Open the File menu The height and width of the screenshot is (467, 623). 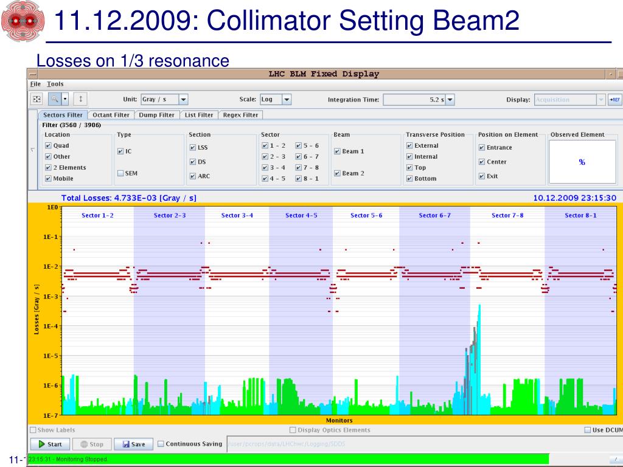click(x=35, y=84)
